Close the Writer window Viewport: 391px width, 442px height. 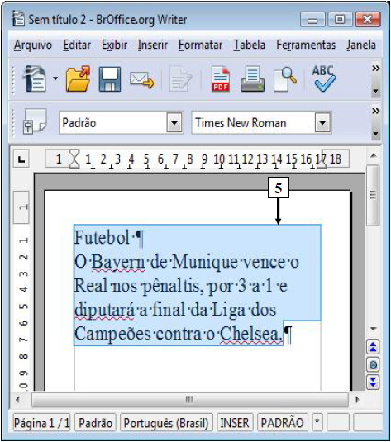pos(368,20)
